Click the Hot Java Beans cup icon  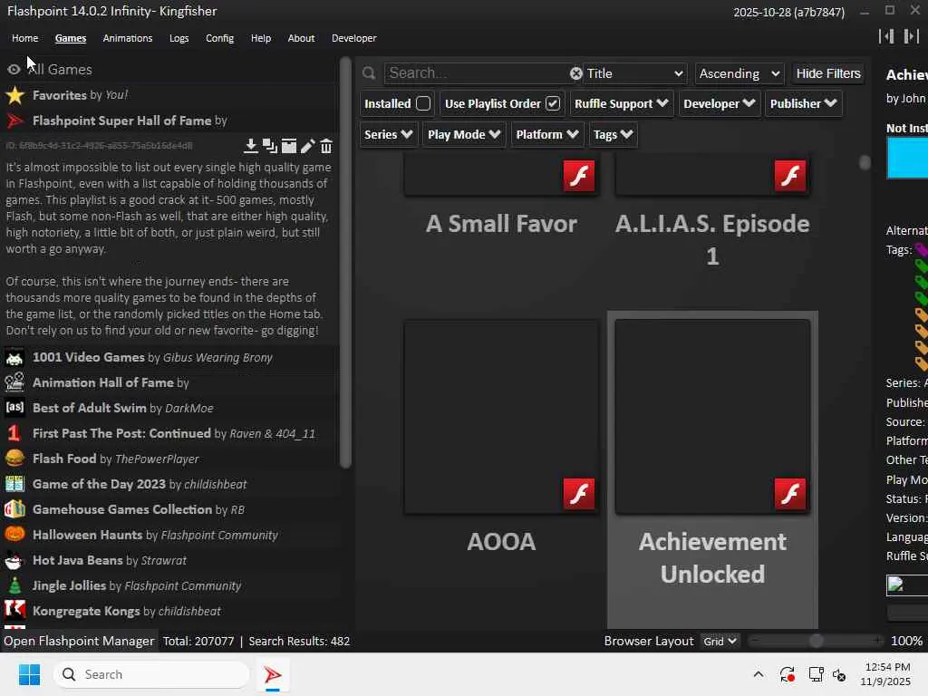tap(14, 560)
